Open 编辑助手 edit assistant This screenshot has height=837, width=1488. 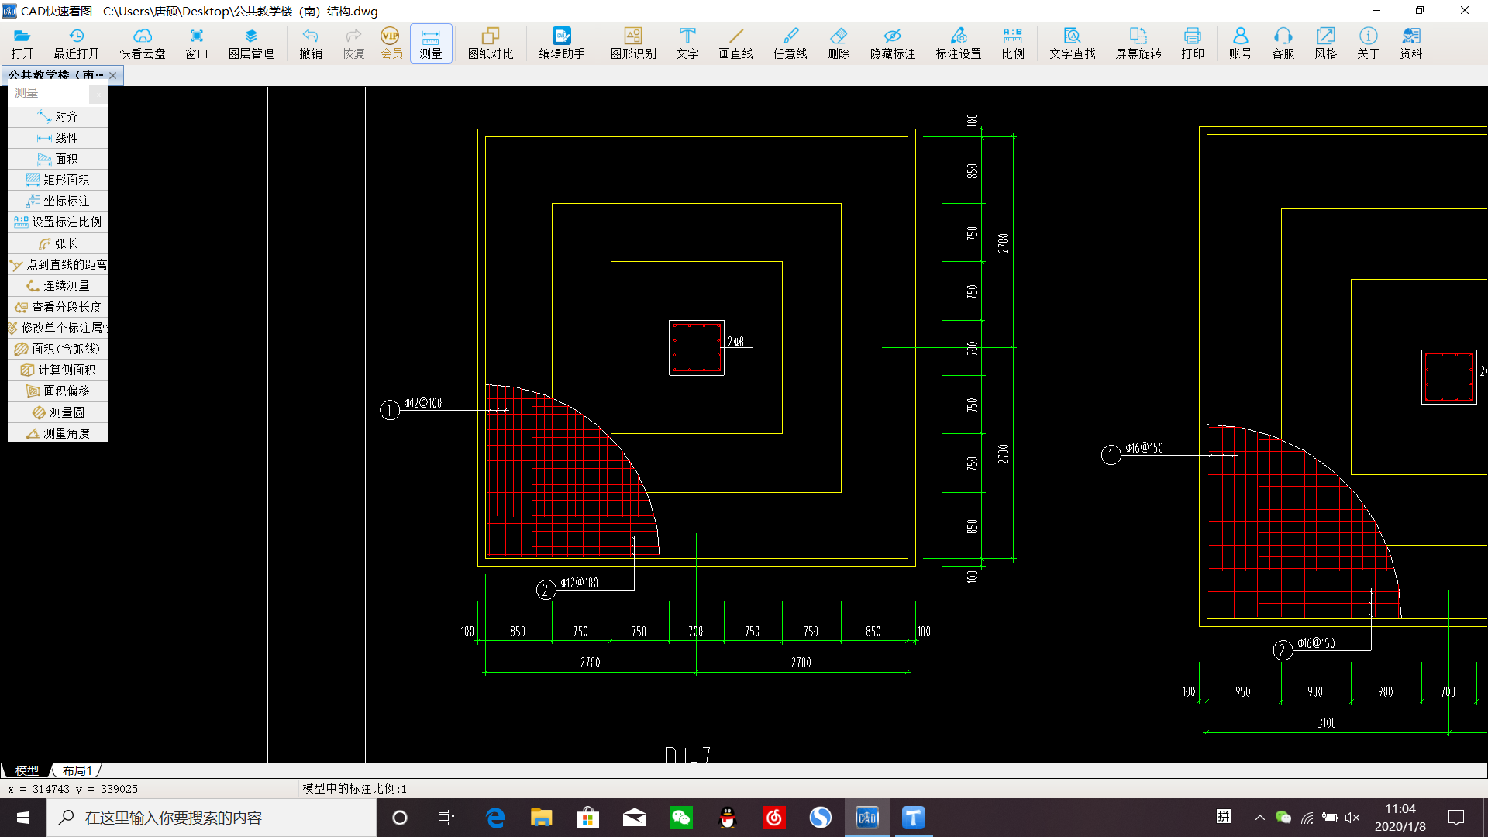(x=562, y=43)
